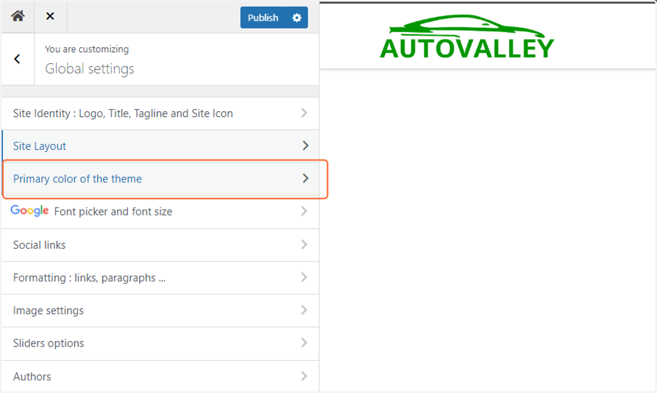
Task: Expand chevron on the Font picker row
Action: pos(304,211)
